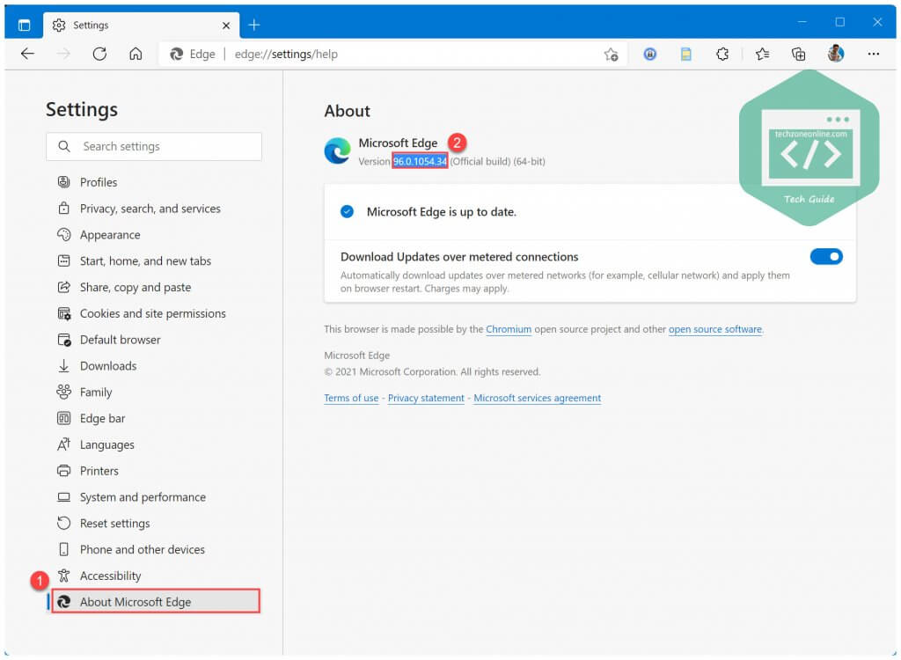Open Collections from the toolbar

click(798, 54)
